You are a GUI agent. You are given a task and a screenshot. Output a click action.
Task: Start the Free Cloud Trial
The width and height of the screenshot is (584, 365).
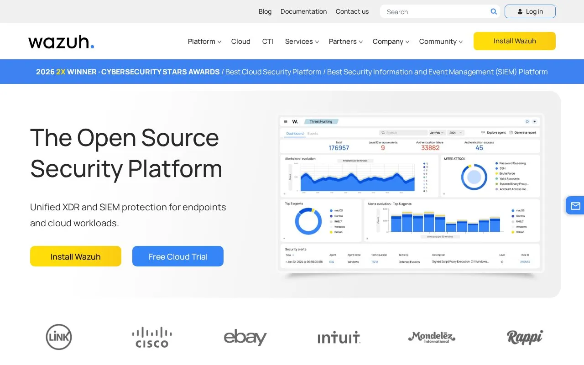coord(178,256)
